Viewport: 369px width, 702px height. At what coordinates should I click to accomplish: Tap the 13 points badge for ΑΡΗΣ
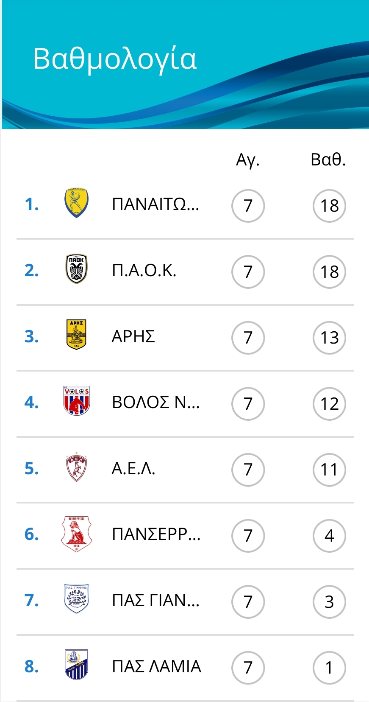point(329,338)
